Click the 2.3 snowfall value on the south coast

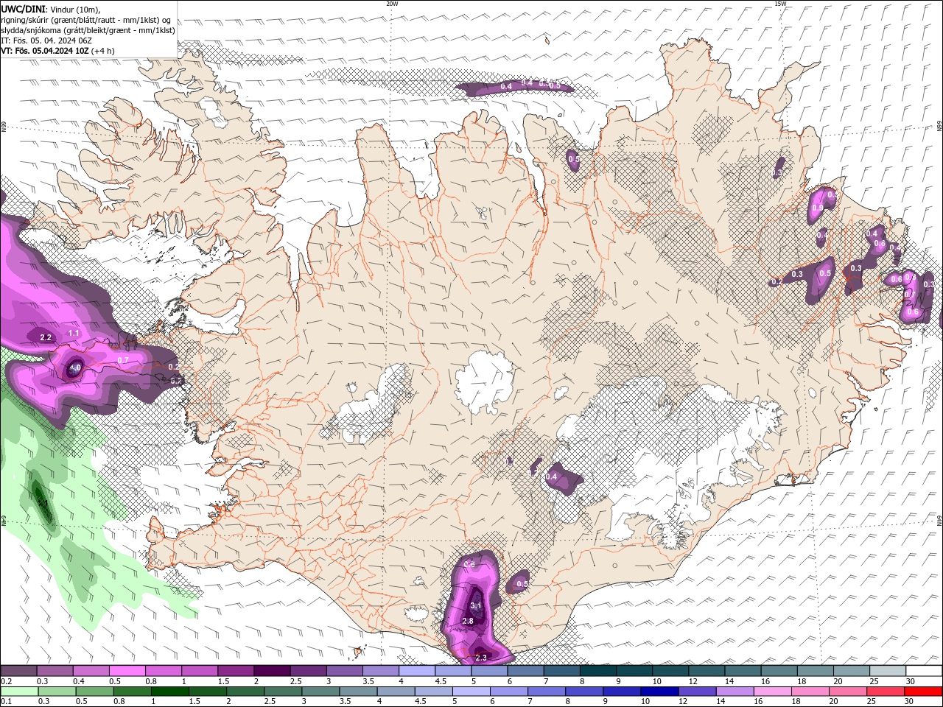click(481, 657)
